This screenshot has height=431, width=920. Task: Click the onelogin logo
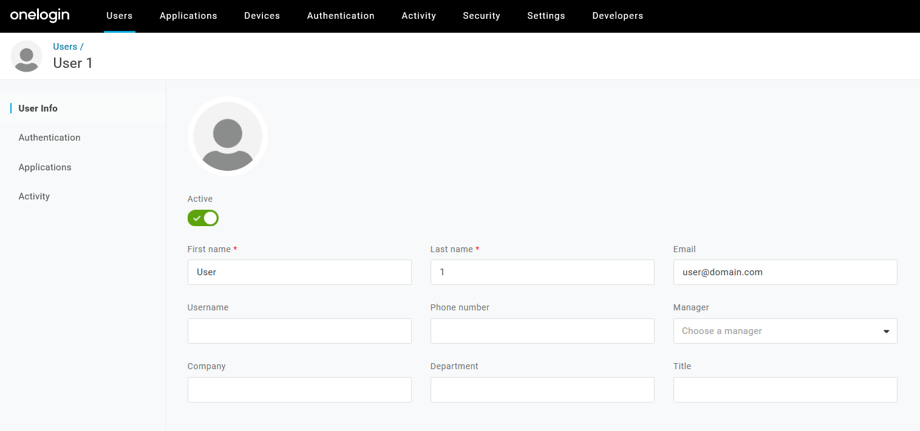point(39,16)
